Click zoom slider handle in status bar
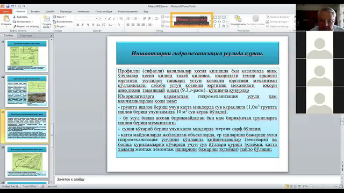The image size is (344, 193). point(322,186)
